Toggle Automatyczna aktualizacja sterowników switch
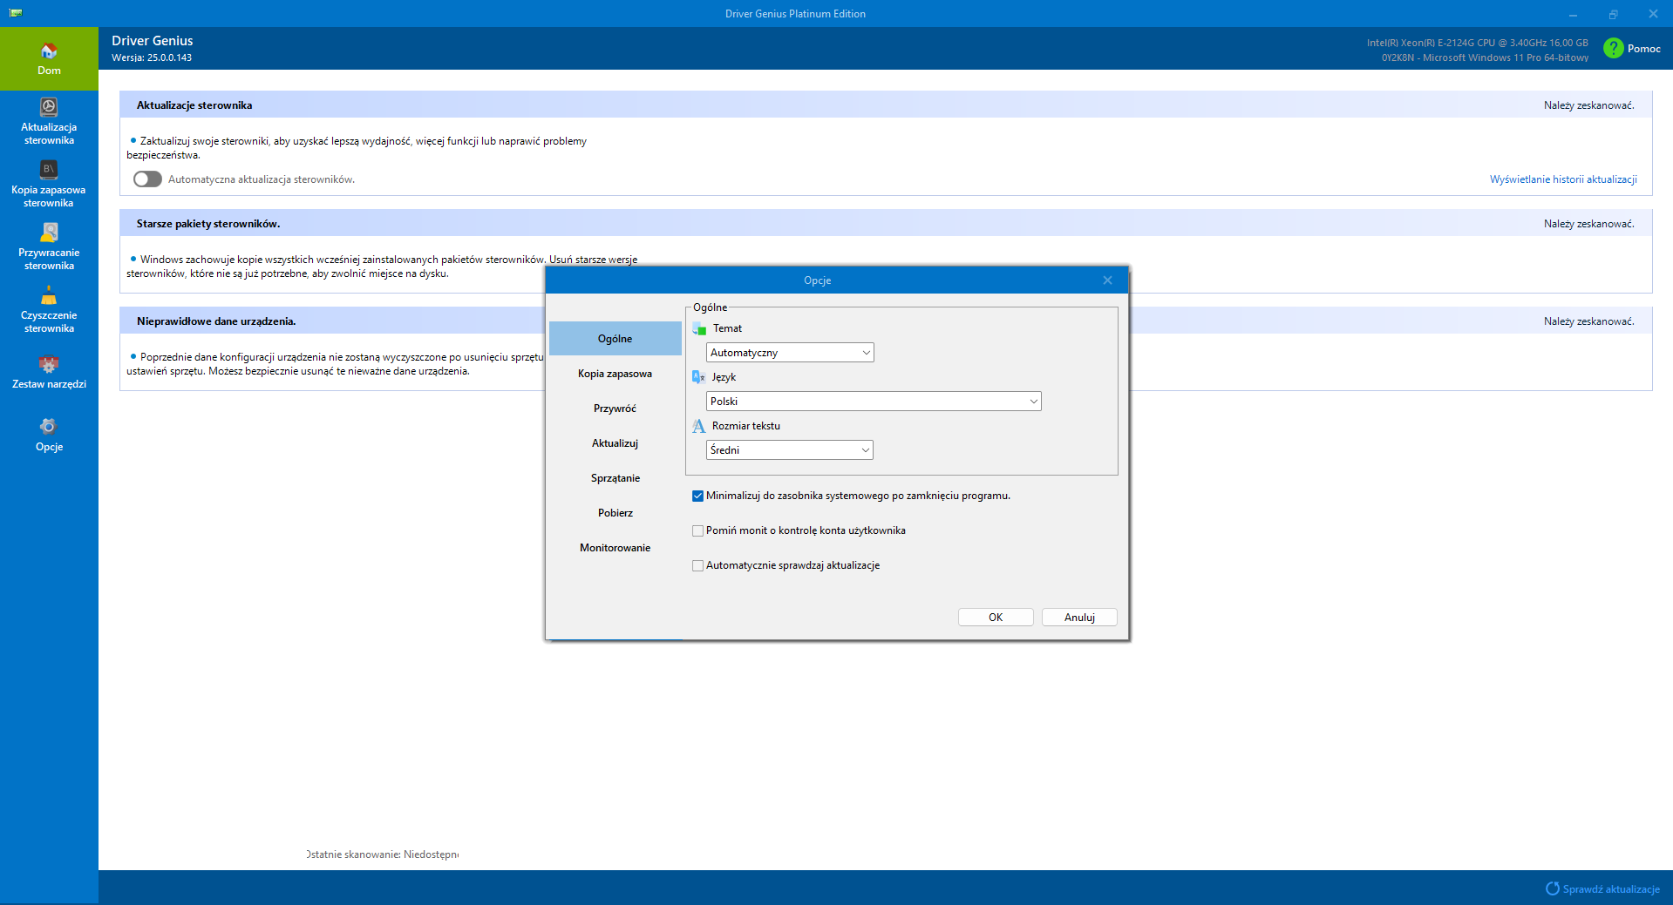The width and height of the screenshot is (1673, 905). (147, 179)
